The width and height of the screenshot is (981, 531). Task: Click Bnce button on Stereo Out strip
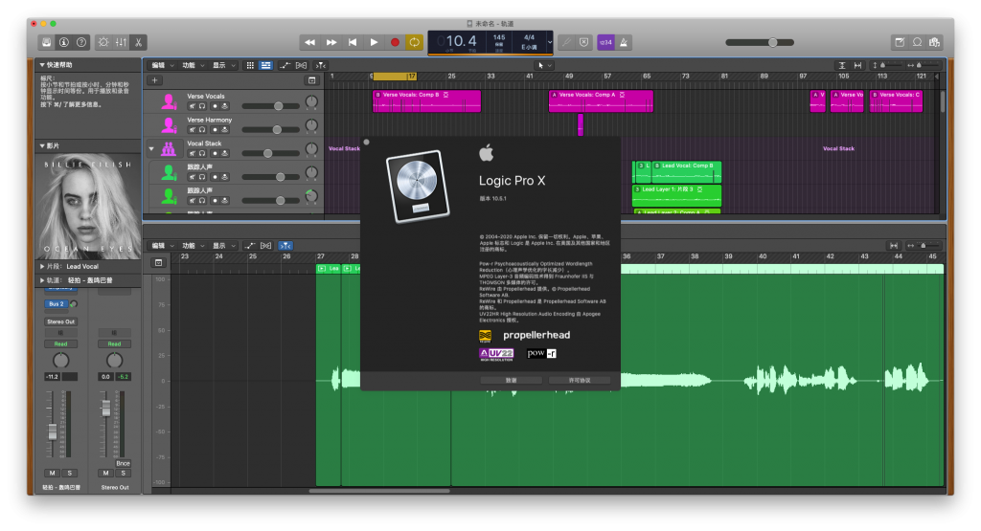(x=124, y=463)
